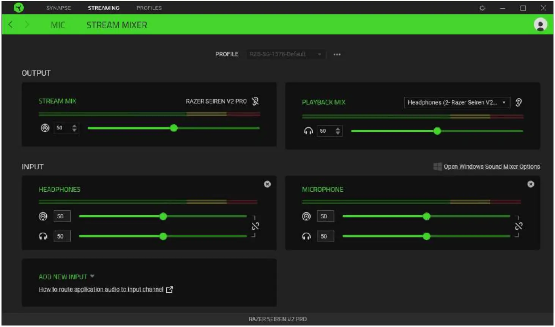This screenshot has width=555, height=327.
Task: Open the how to route application audio link
Action: [101, 289]
